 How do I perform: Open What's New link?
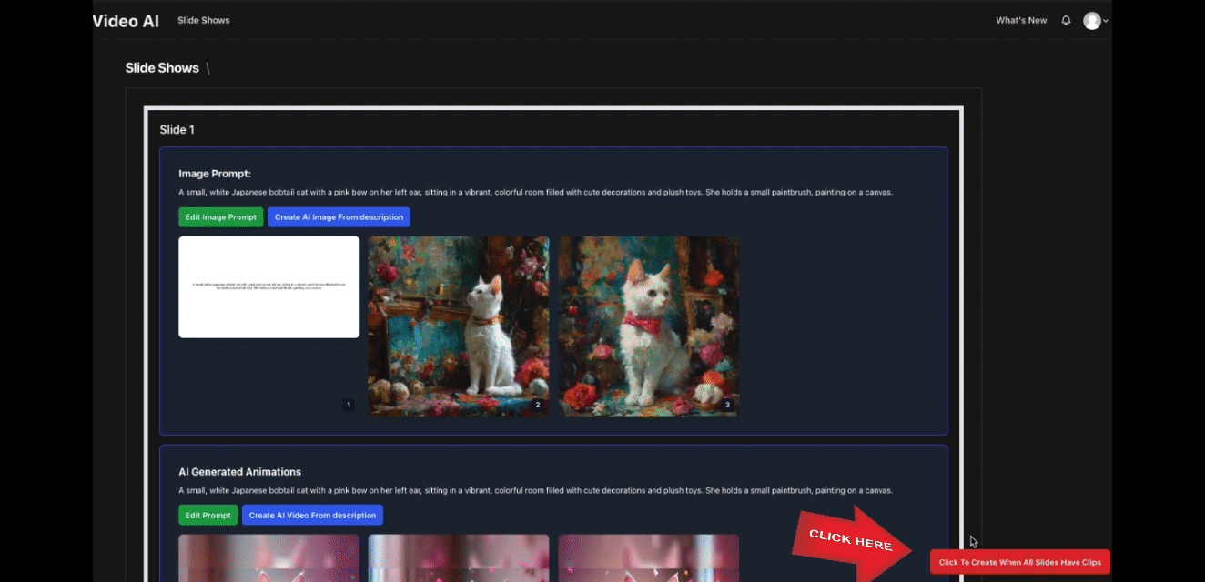pyautogui.click(x=1021, y=20)
